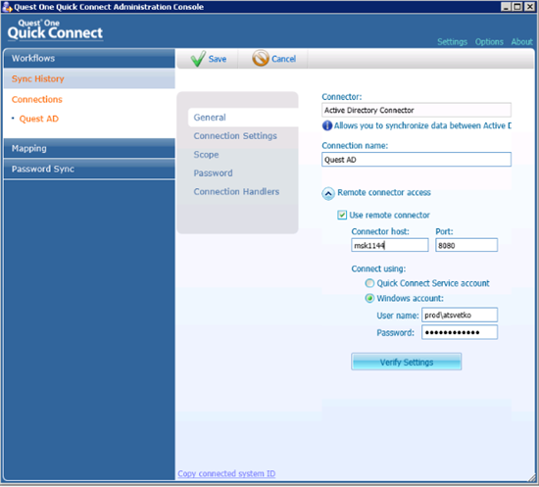Click the User name input field
Viewport: 539px width, 487px height.
point(460,315)
